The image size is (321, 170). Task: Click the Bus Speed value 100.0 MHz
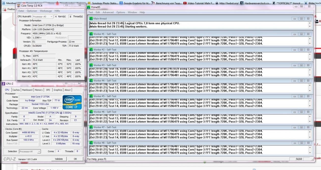pyautogui.click(x=29, y=140)
